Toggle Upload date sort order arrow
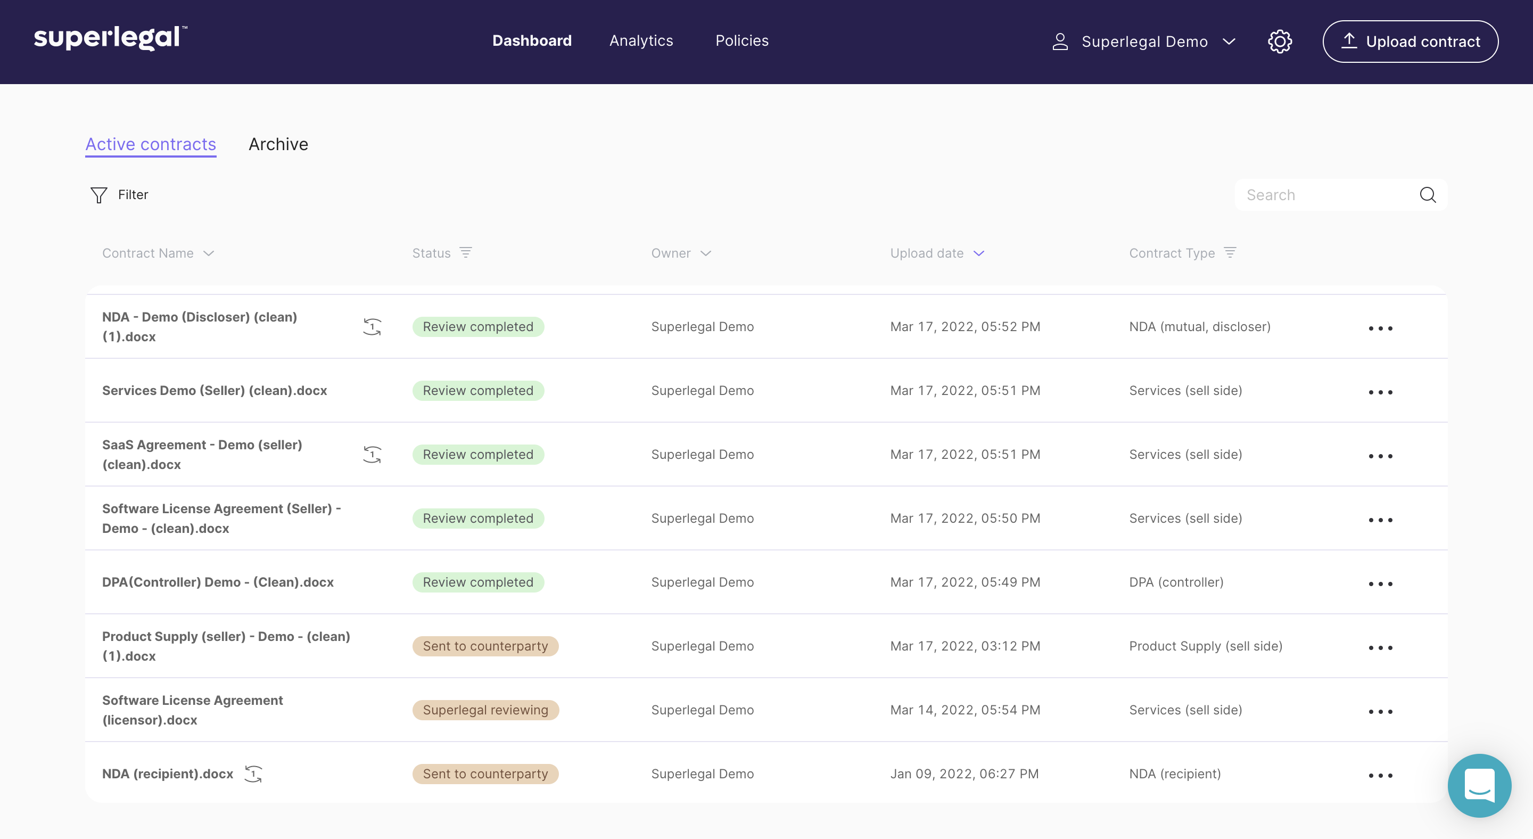Image resolution: width=1533 pixels, height=839 pixels. (x=979, y=253)
